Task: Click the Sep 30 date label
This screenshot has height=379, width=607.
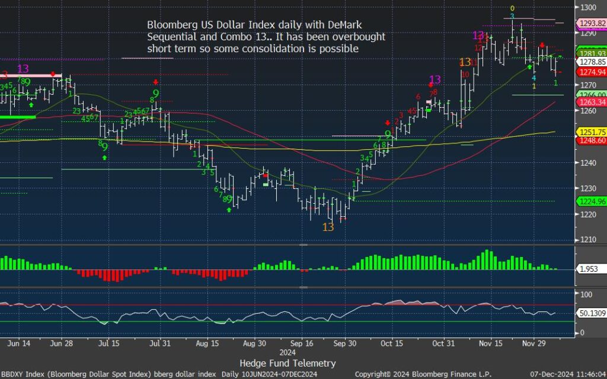Action: click(x=345, y=343)
